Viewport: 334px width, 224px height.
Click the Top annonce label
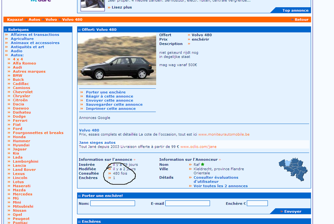pos(295,10)
